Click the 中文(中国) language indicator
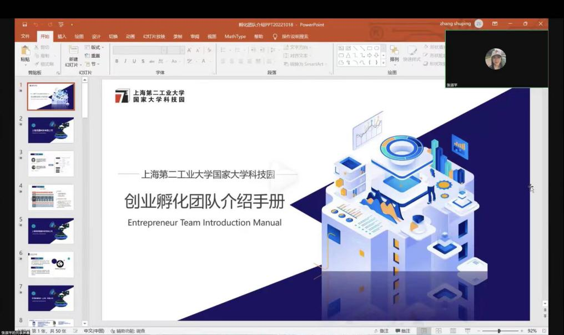Viewport: 564px width, 335px height. (94, 331)
